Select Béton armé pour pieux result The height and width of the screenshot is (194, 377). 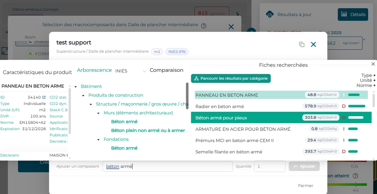pyautogui.click(x=281, y=117)
